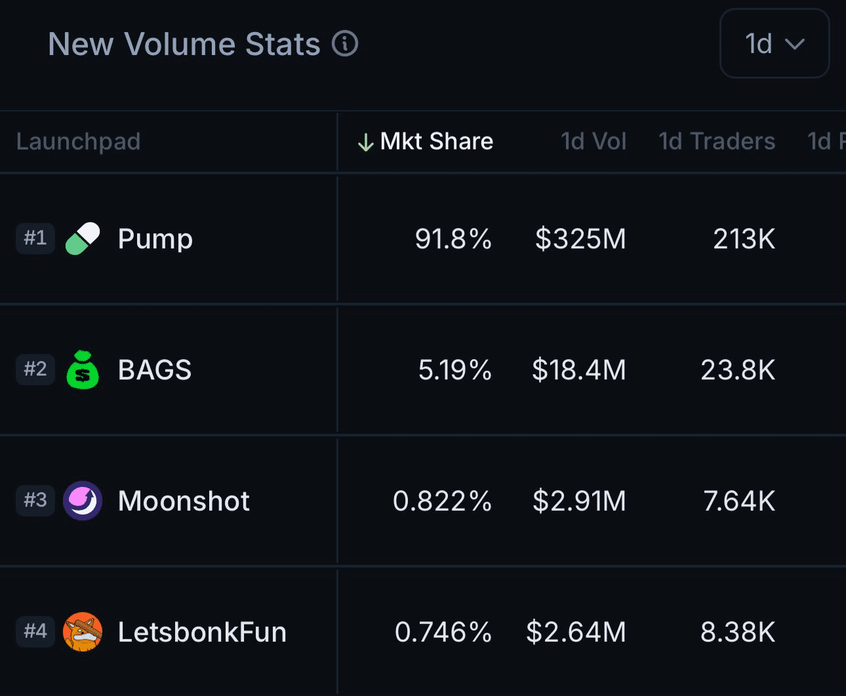Sort by the 1d Vol column
Image resolution: width=846 pixels, height=696 pixels.
click(x=593, y=141)
